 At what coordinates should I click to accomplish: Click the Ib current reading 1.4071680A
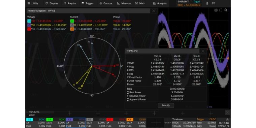[86, 25]
